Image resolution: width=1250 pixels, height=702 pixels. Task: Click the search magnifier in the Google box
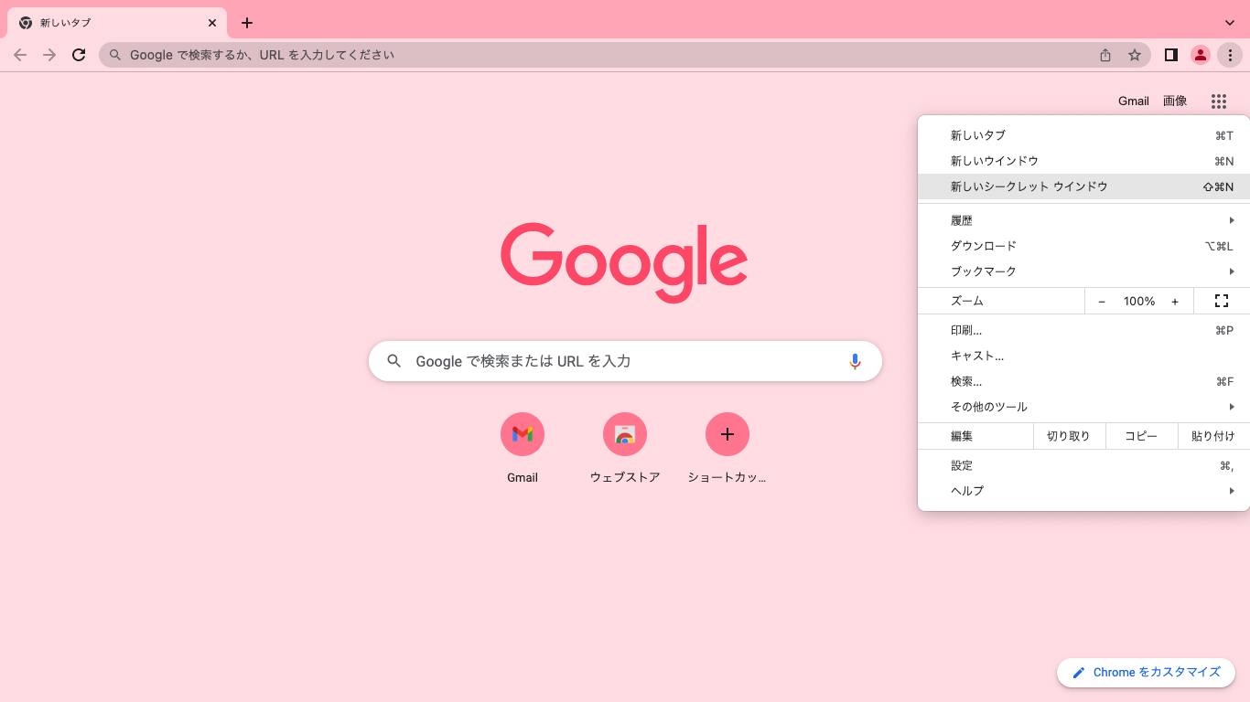394,361
